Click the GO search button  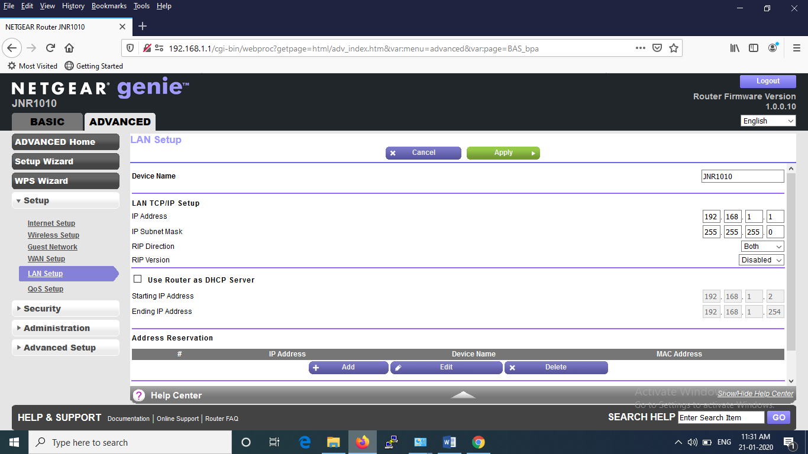(779, 417)
